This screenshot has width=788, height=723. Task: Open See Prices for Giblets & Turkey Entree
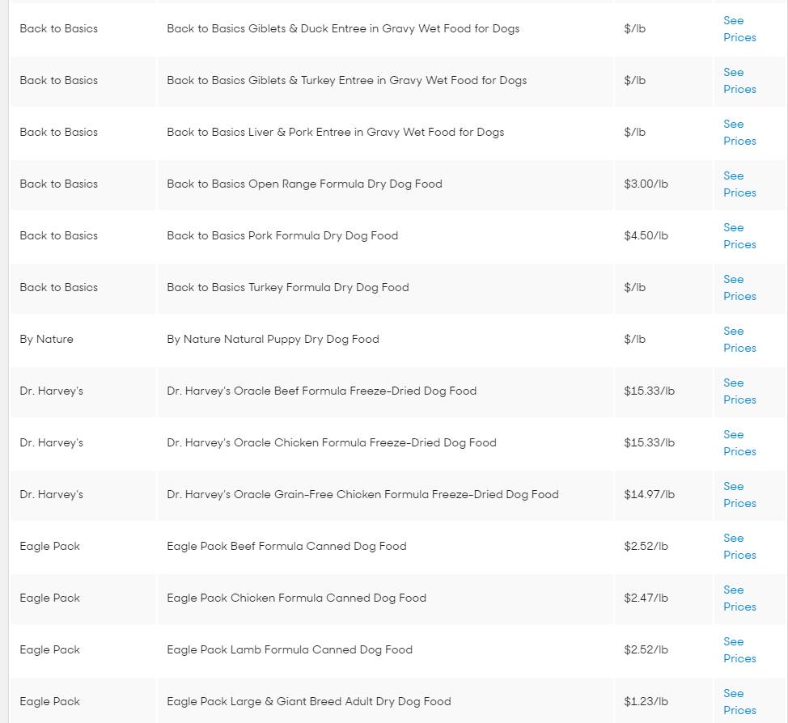(x=739, y=81)
